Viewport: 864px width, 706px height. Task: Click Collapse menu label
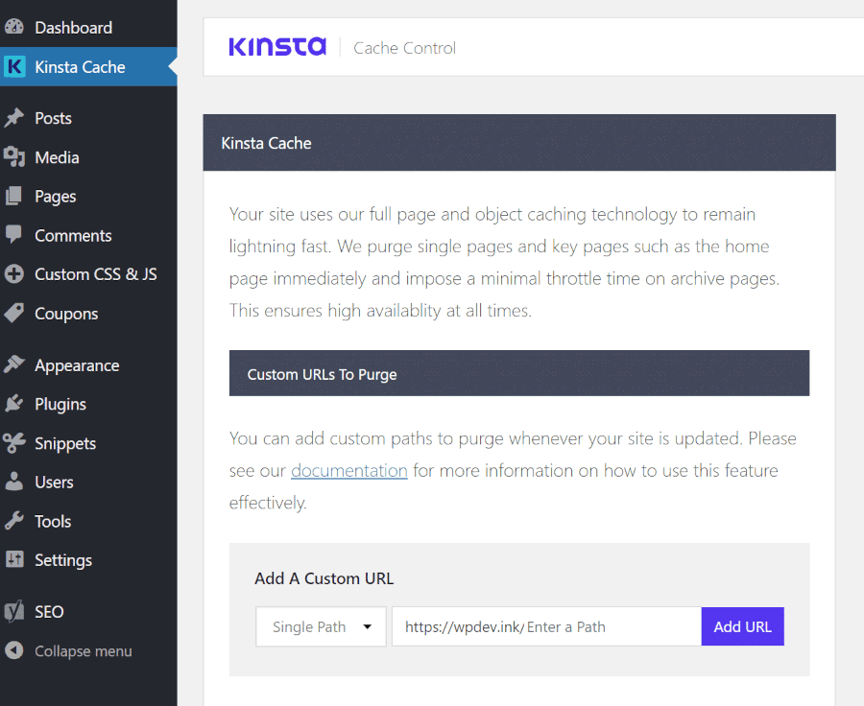click(x=84, y=651)
